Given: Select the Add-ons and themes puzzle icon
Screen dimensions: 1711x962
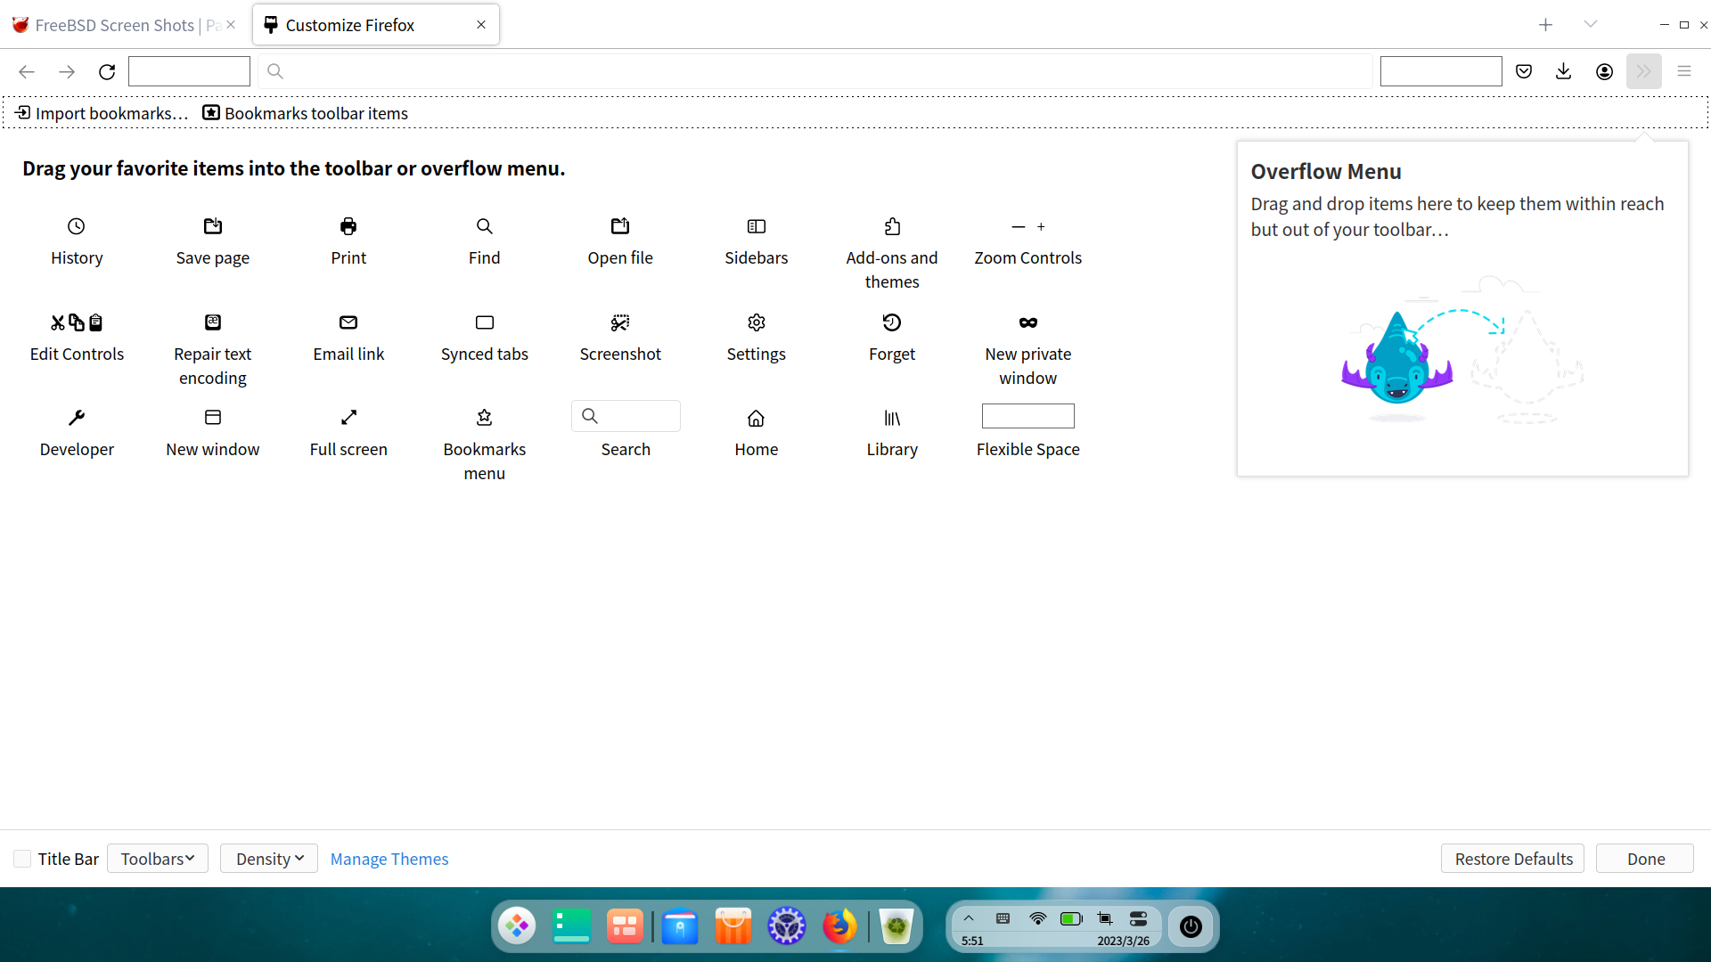Looking at the screenshot, I should click(x=892, y=226).
